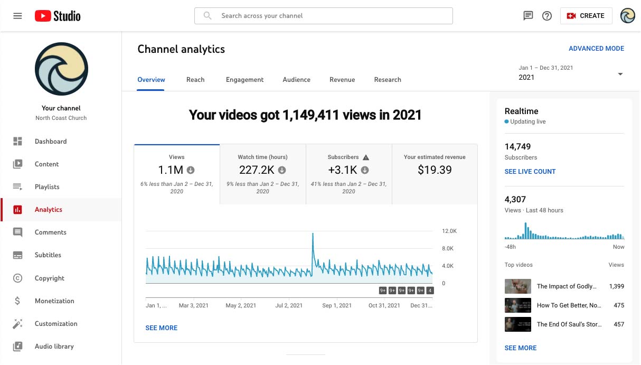This screenshot has width=641, height=365.
Task: Select the Your estimated revenue card
Action: coord(435,174)
